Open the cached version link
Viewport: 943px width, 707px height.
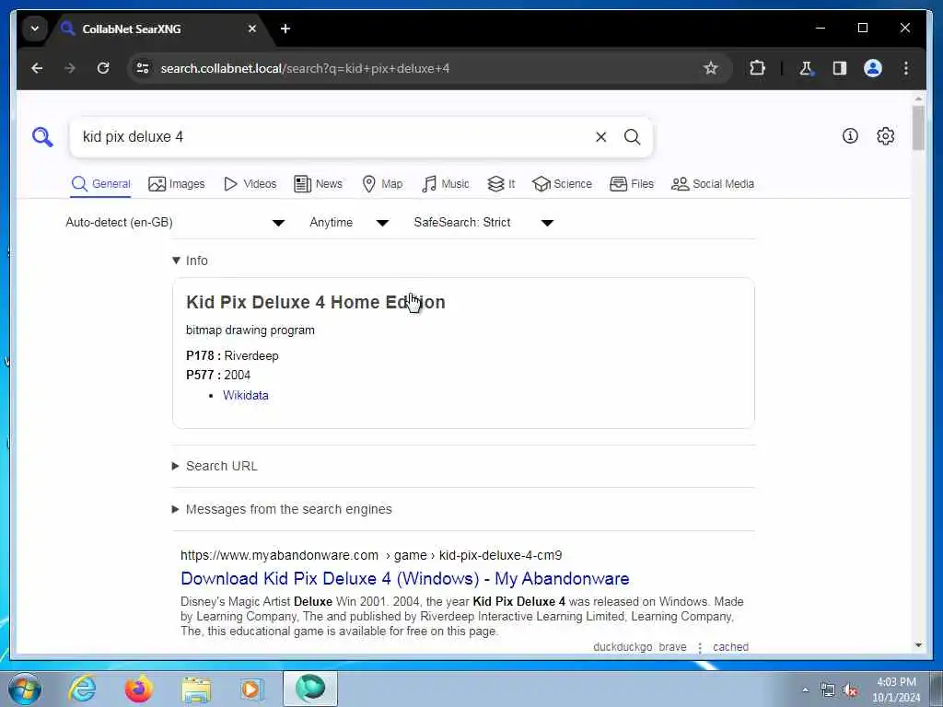[730, 647]
